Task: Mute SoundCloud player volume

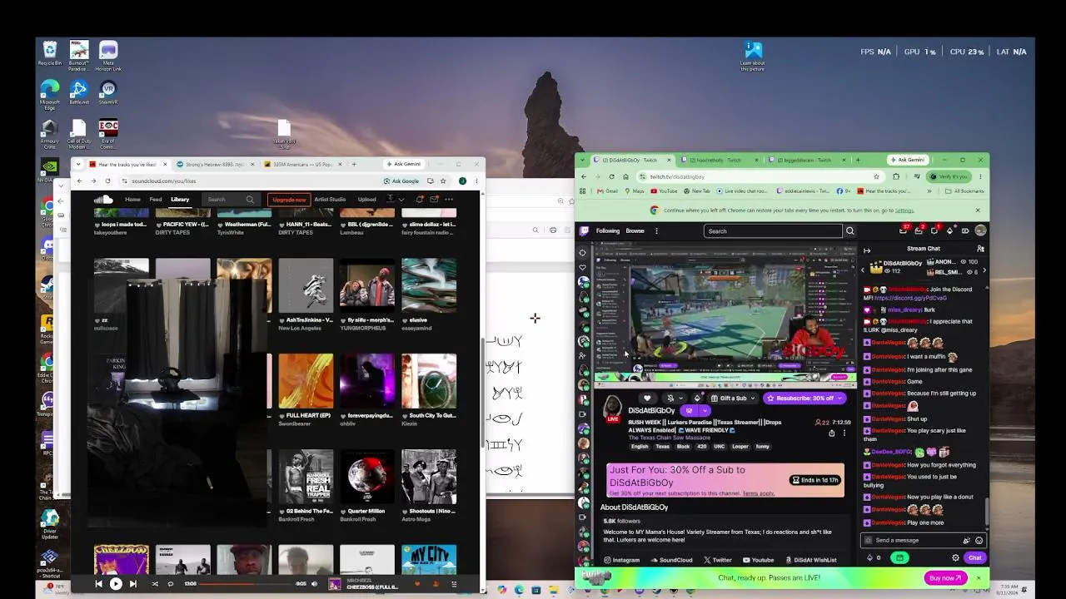Action: click(x=314, y=584)
